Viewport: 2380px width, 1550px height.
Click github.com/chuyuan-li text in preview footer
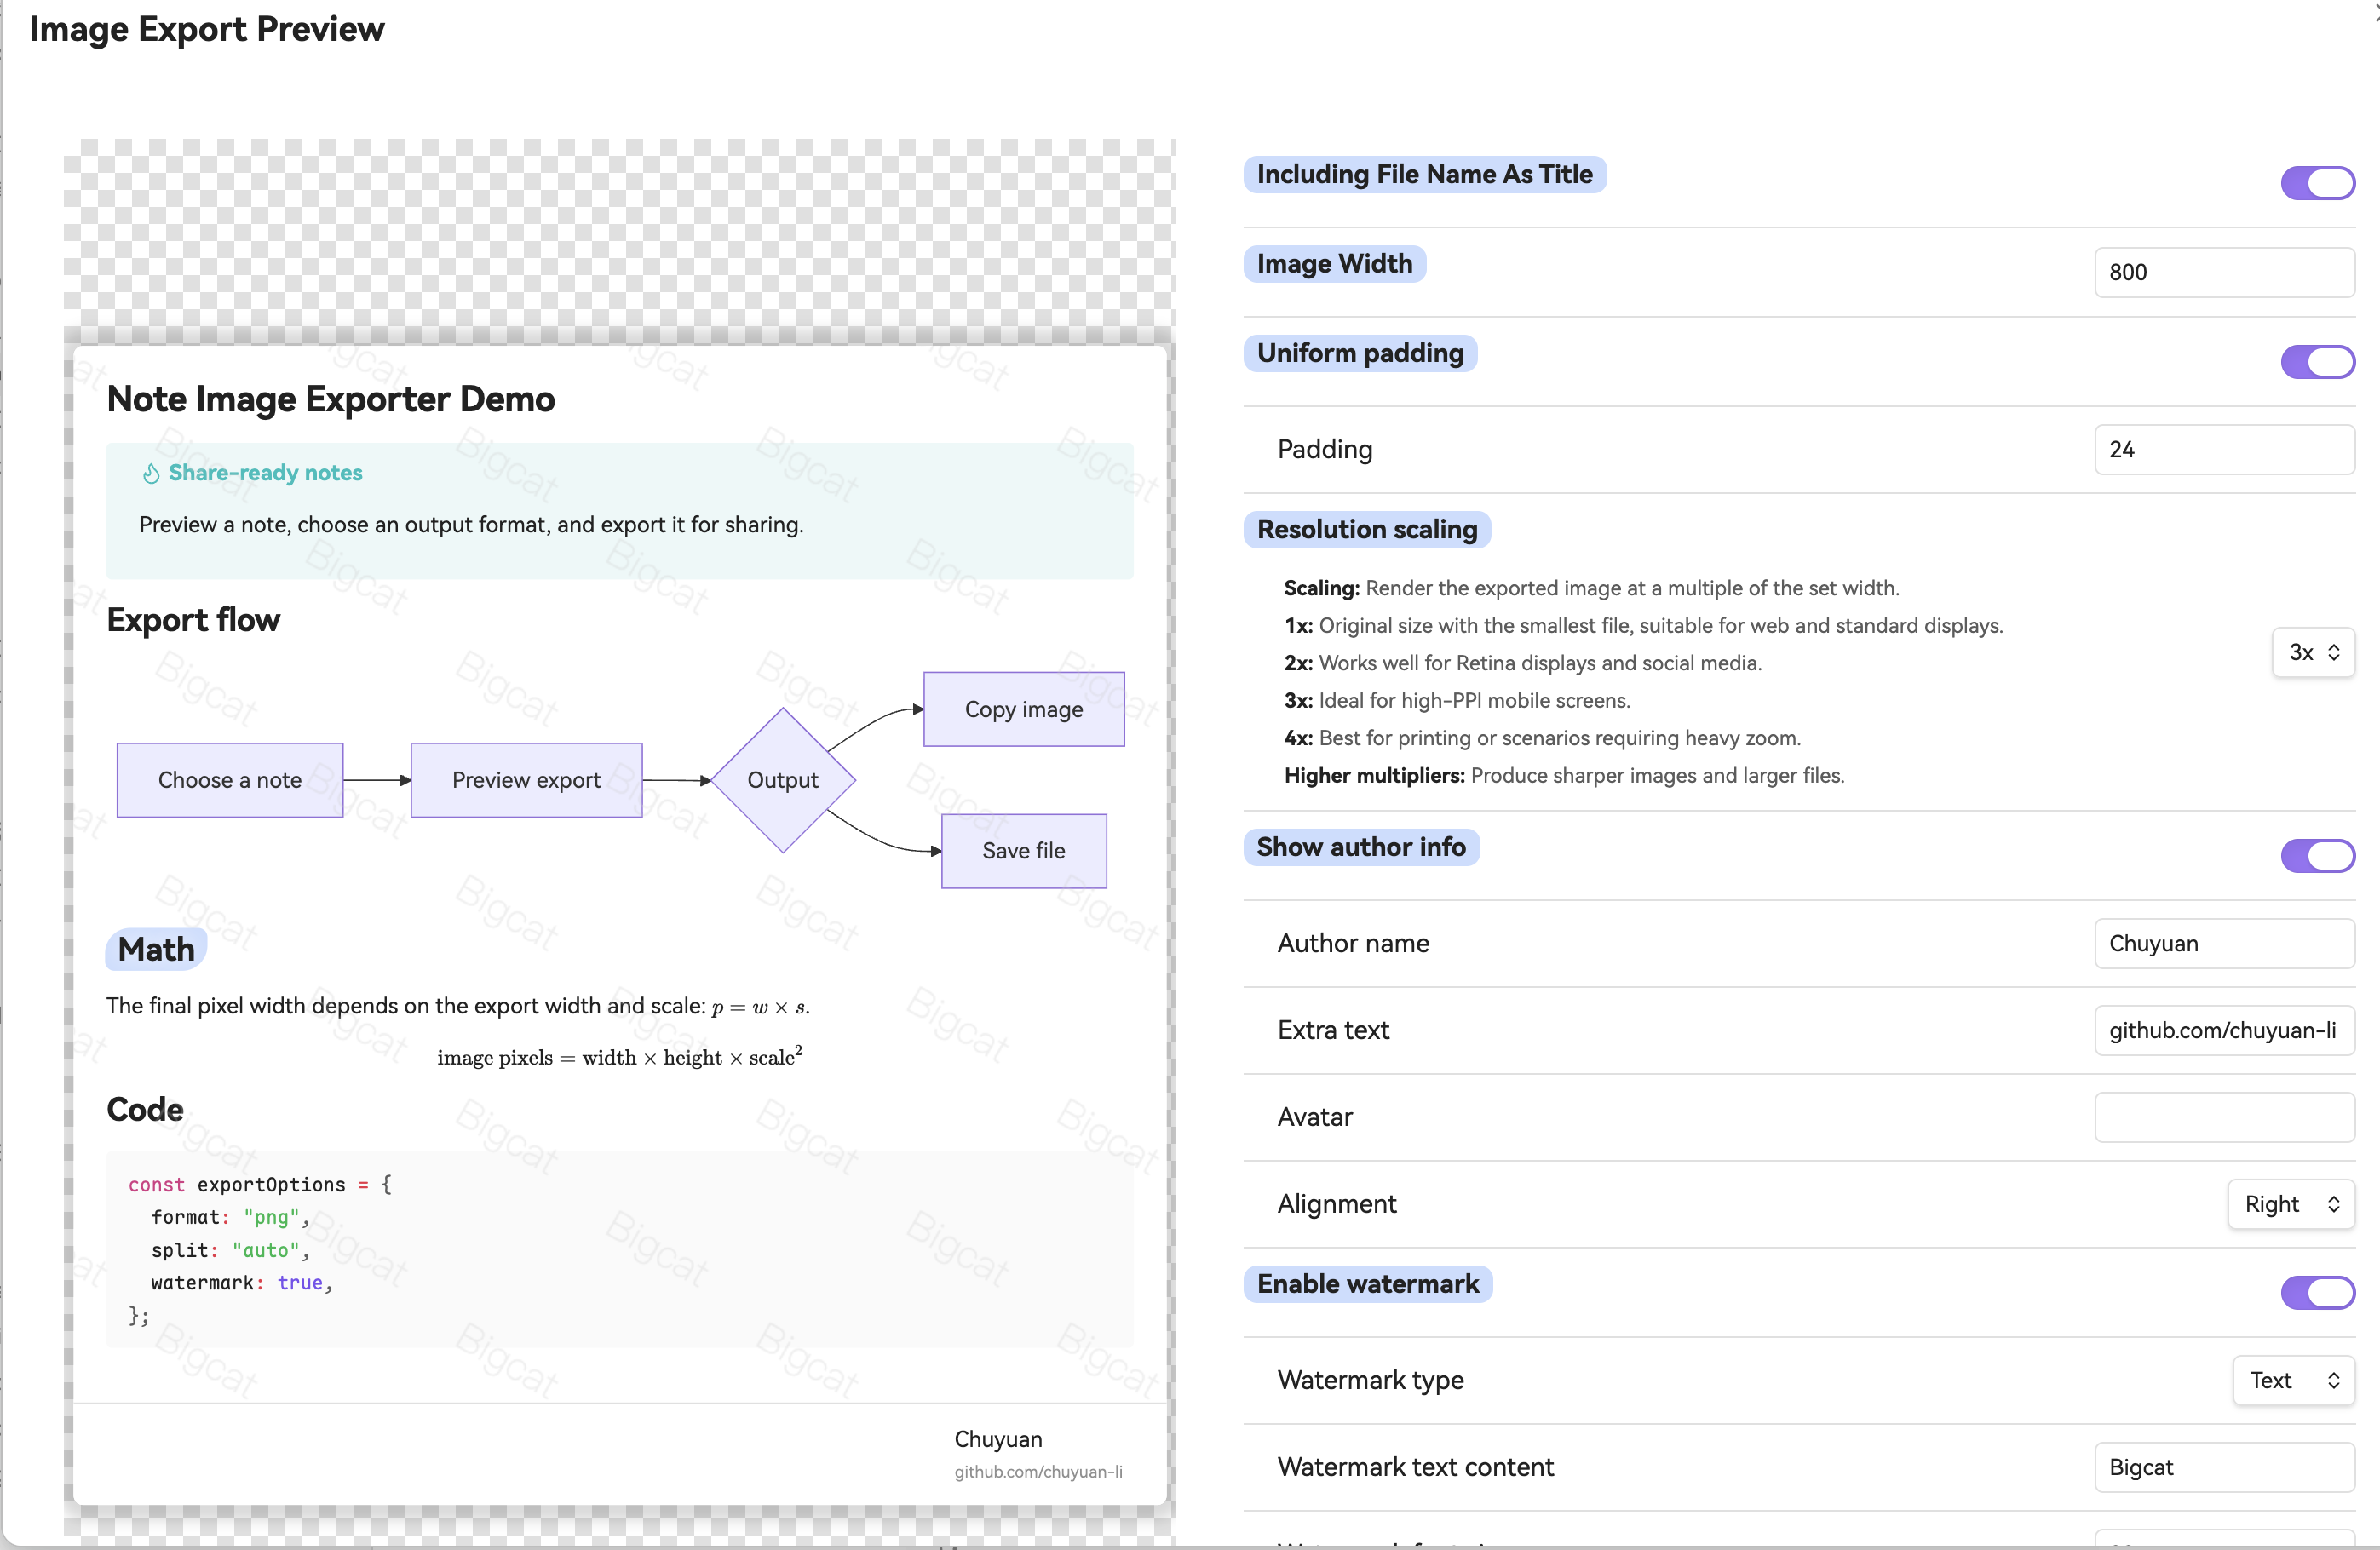pyautogui.click(x=1038, y=1472)
